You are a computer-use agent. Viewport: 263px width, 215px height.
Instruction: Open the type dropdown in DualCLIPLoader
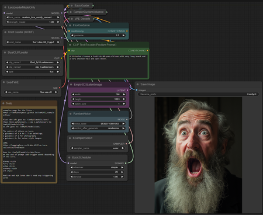(33, 72)
